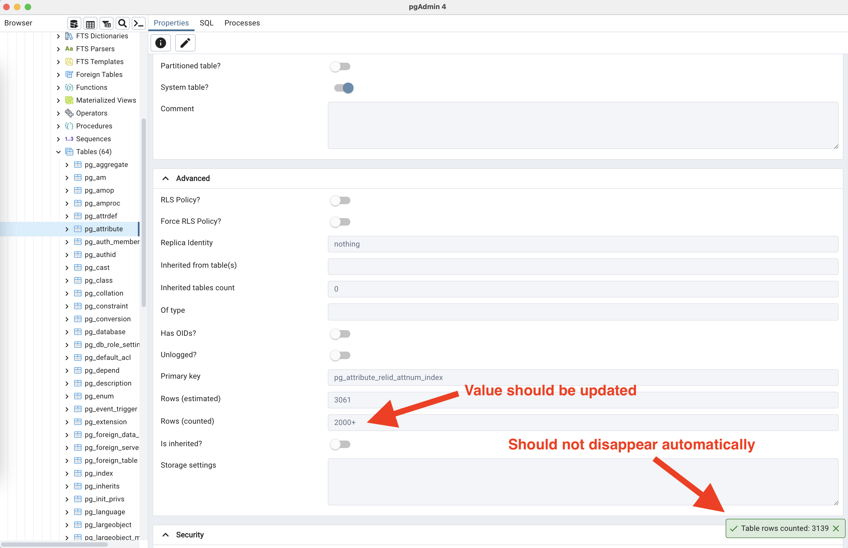848x548 pixels.
Task: Open the Query Tool icon
Action: pos(74,23)
